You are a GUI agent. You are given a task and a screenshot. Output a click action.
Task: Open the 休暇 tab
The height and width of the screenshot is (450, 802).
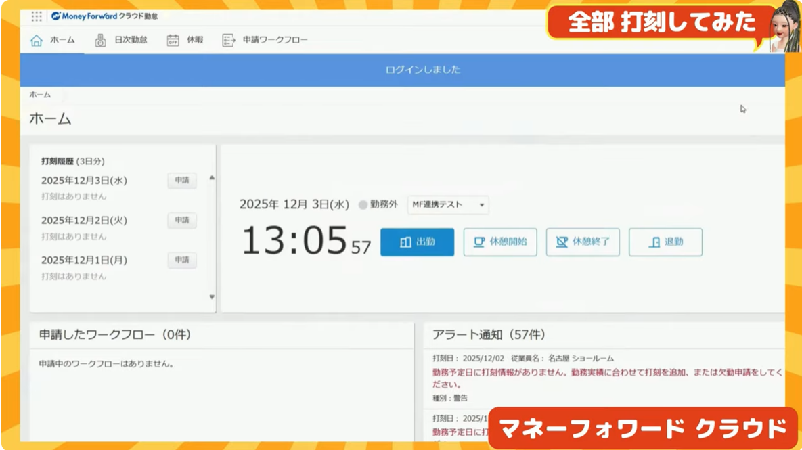click(185, 40)
